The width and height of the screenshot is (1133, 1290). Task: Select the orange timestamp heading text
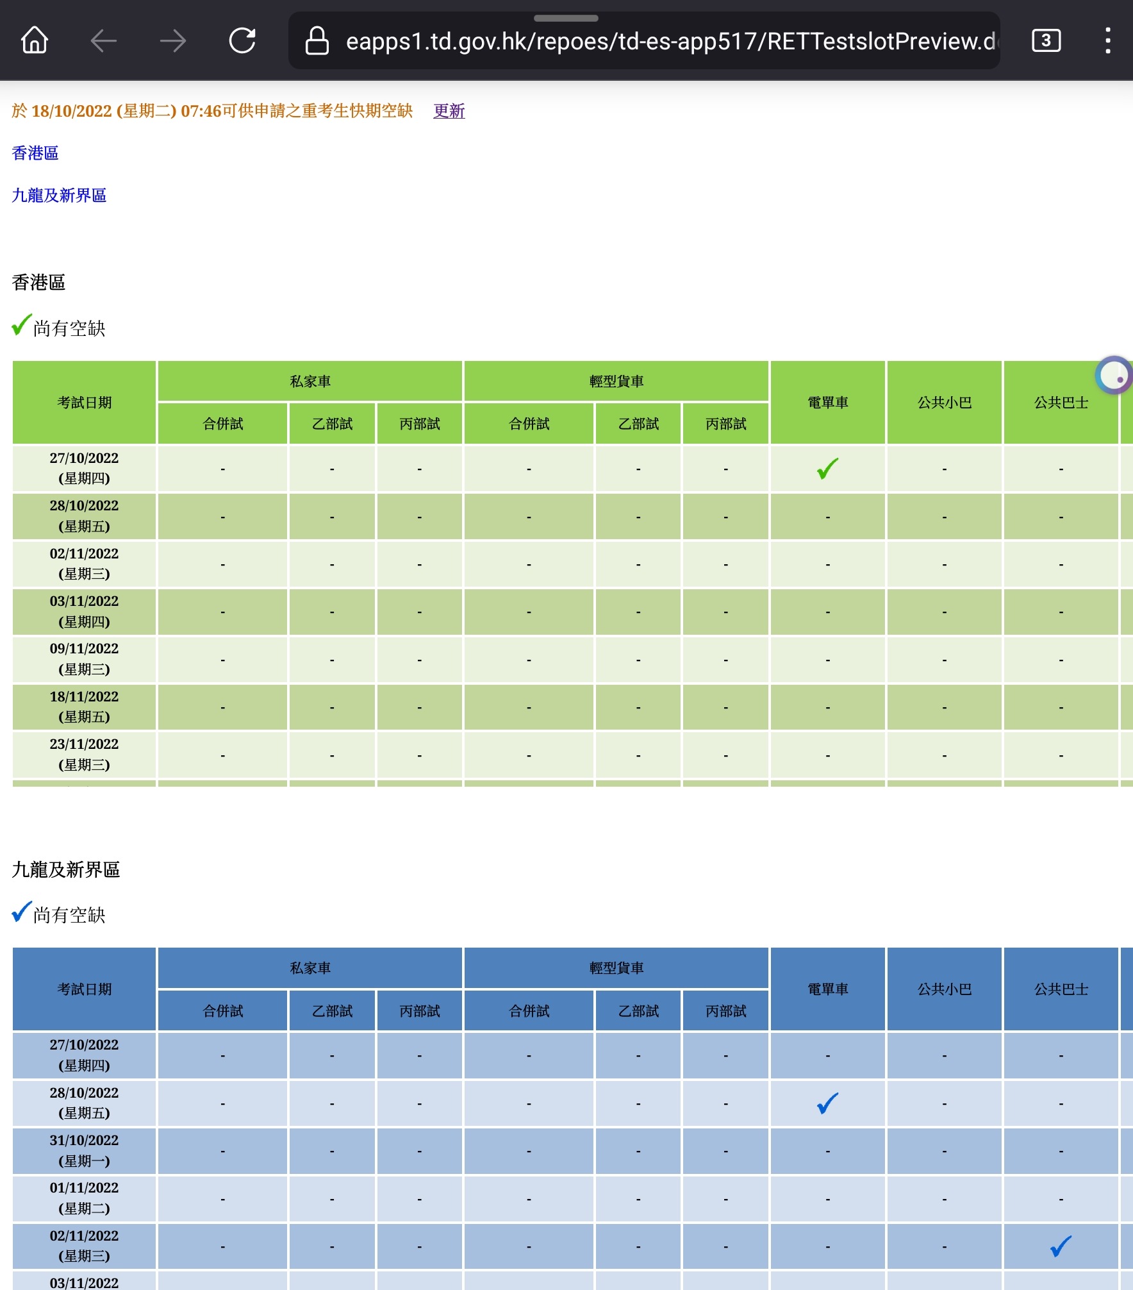[212, 111]
